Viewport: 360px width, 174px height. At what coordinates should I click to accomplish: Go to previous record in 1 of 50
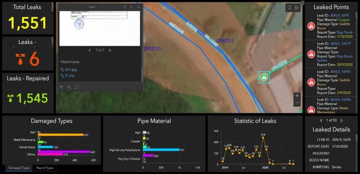point(321,120)
